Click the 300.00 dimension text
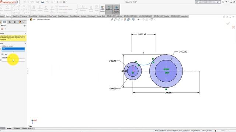The width and height of the screenshot is (236, 132). pyautogui.click(x=168, y=93)
